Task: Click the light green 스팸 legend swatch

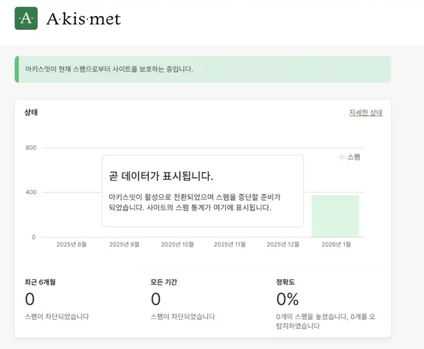Action: coord(342,157)
